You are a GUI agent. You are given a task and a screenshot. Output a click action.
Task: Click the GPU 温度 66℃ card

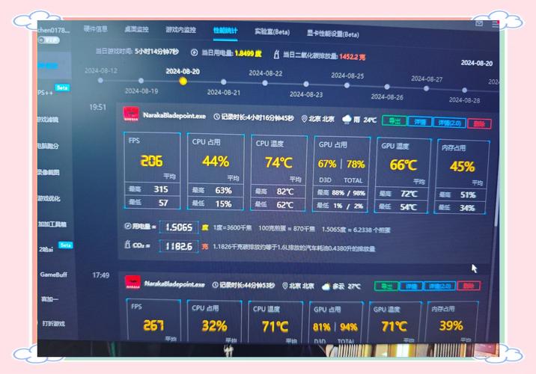[402, 176]
